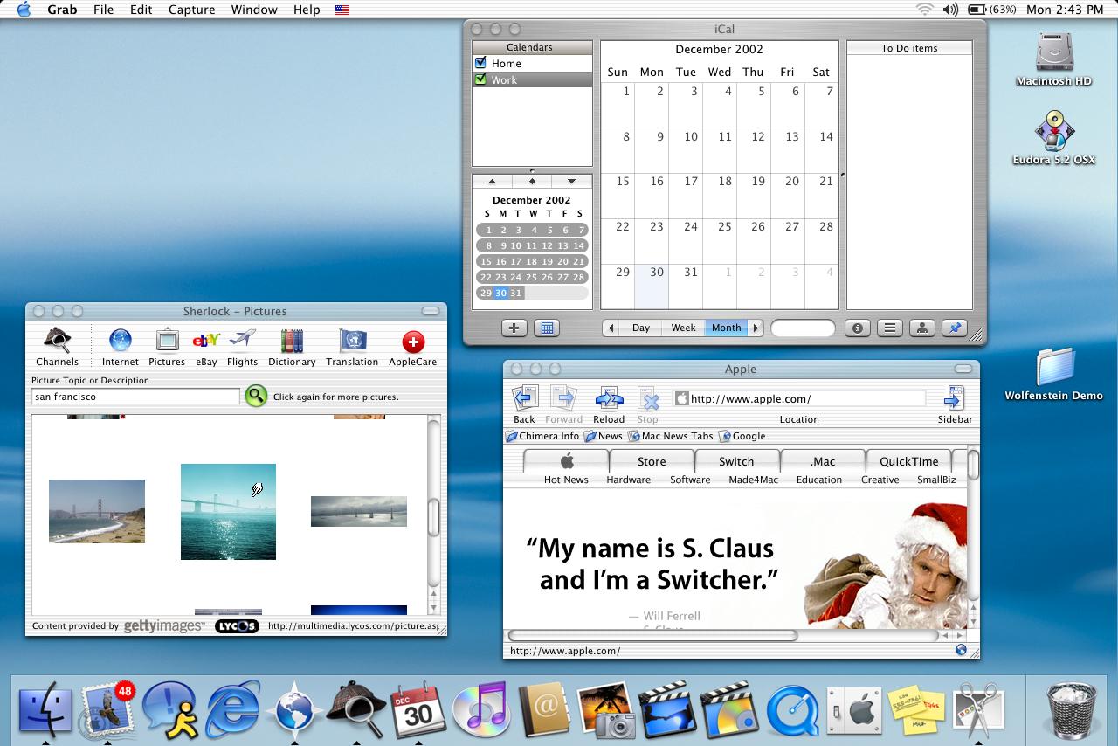Open the Window menu
The width and height of the screenshot is (1118, 746).
pos(254,10)
